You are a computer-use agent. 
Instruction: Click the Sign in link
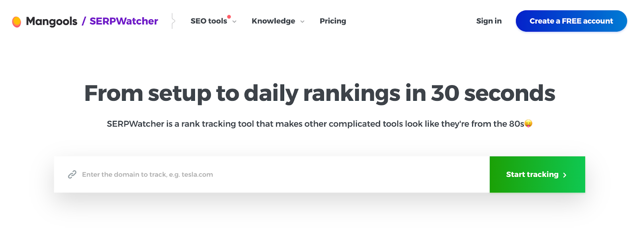[489, 21]
